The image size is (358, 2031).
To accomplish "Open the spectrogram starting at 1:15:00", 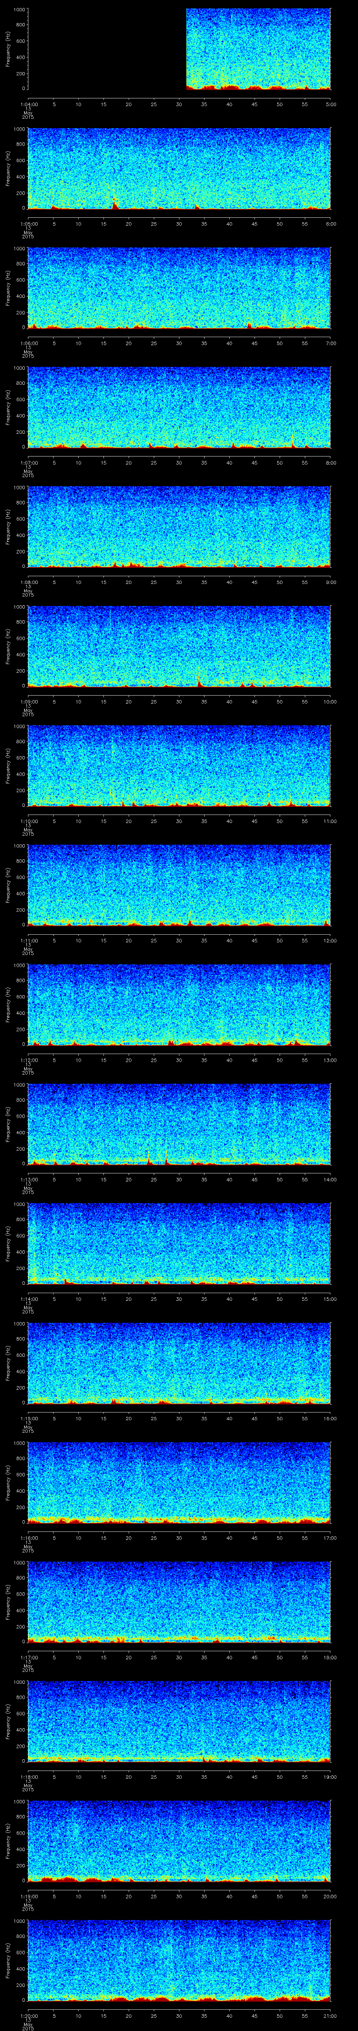I will [179, 1362].
